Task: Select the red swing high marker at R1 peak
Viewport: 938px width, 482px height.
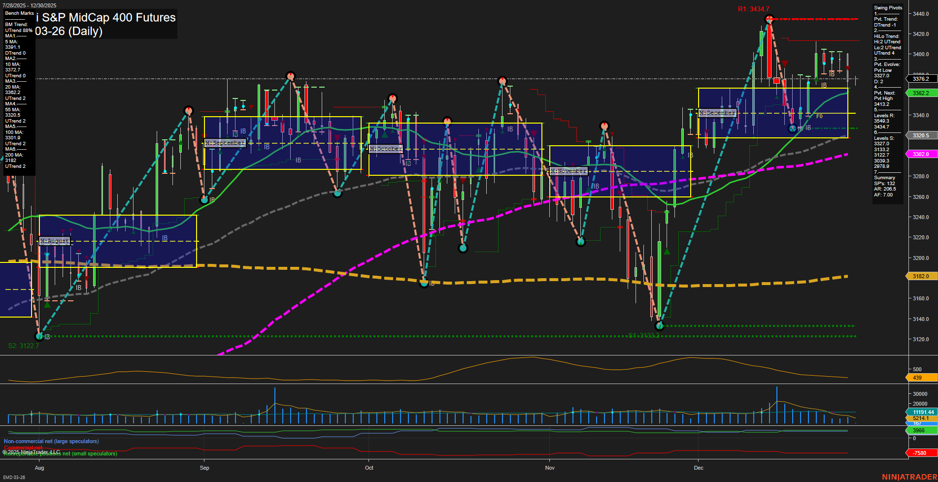Action: point(770,18)
